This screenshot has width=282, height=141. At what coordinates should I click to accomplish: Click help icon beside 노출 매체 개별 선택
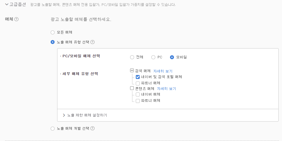pos(92,128)
